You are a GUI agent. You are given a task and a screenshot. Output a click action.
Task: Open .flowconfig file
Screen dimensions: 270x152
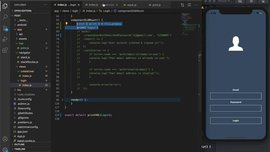pyautogui.click(x=24, y=109)
